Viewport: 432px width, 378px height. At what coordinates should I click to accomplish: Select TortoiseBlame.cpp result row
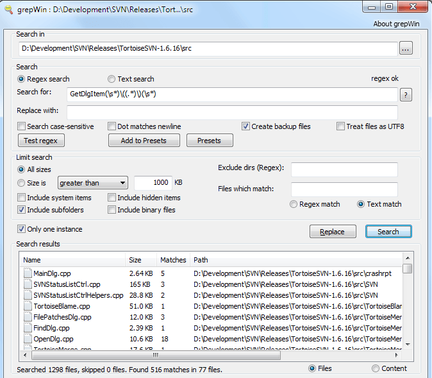(211, 306)
